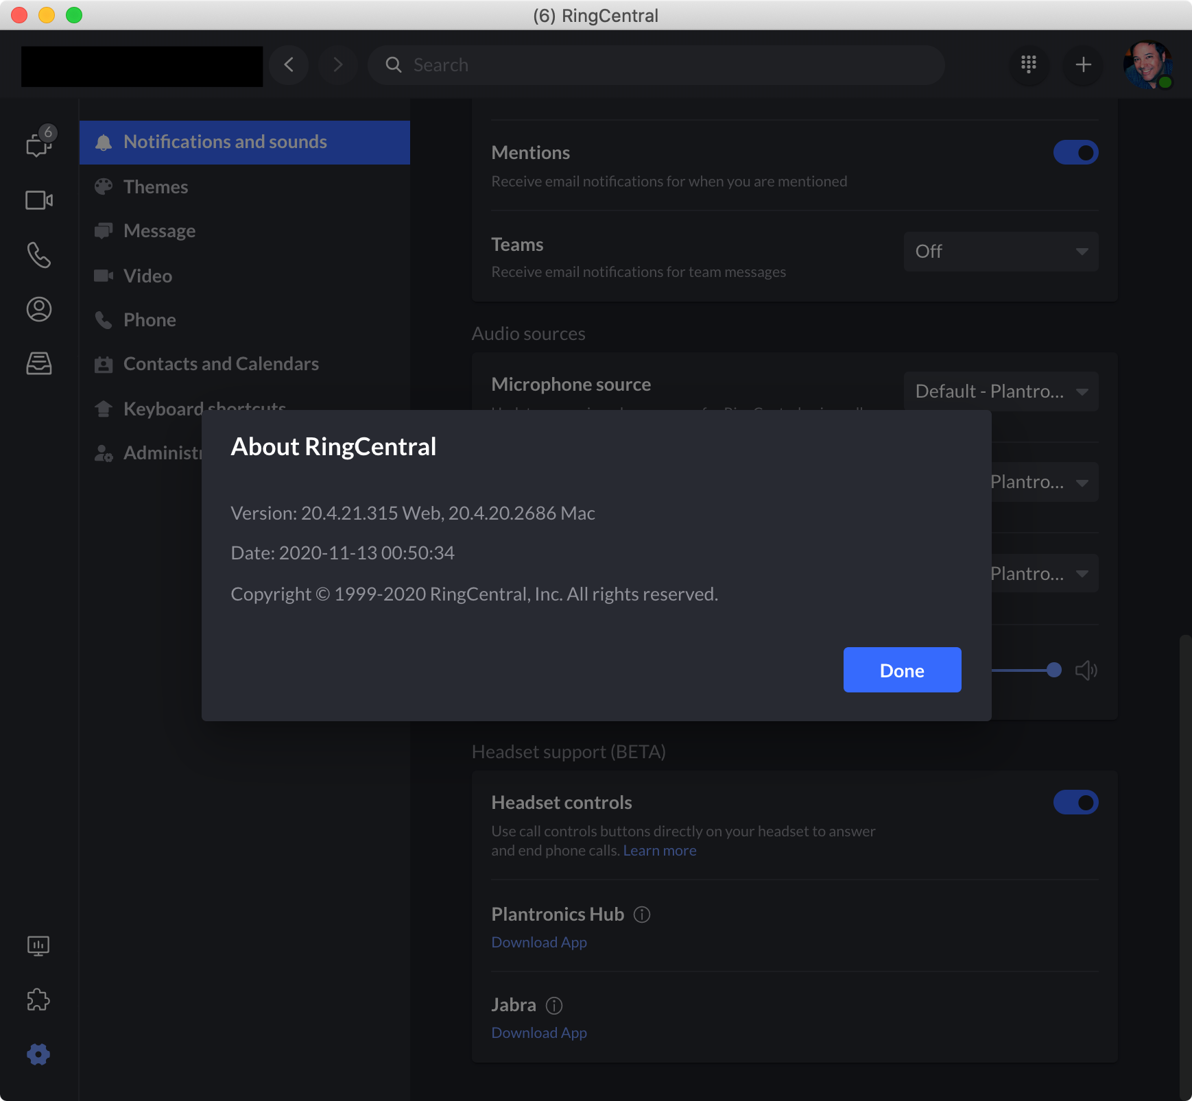Click the Plantronics Hub info icon
Image resolution: width=1192 pixels, height=1101 pixels.
click(x=642, y=915)
